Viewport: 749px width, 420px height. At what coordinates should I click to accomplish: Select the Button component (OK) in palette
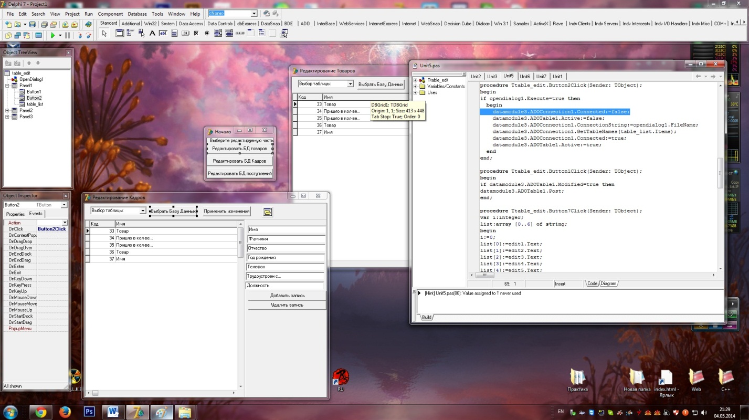click(185, 33)
